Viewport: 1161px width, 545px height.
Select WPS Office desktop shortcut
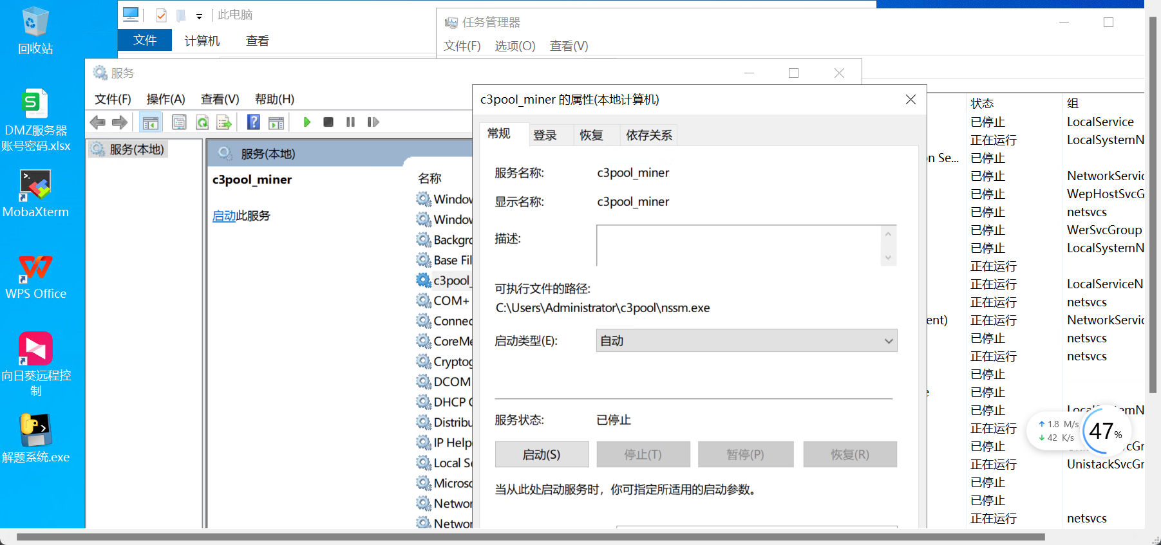click(35, 276)
